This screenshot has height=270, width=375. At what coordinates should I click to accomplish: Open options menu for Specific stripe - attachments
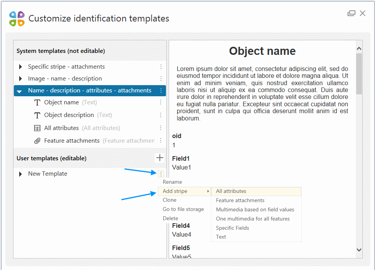click(x=161, y=67)
